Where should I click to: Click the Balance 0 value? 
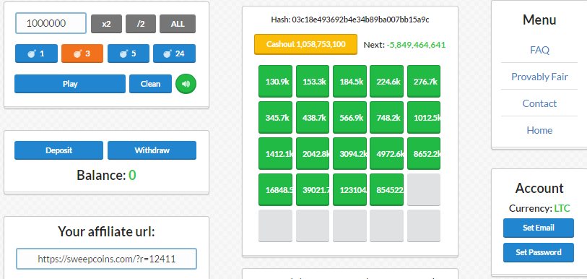(x=132, y=175)
